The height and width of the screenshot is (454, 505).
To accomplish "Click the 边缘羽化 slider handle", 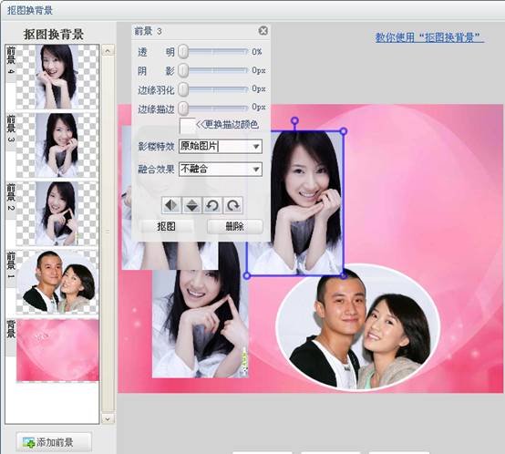I will (183, 88).
